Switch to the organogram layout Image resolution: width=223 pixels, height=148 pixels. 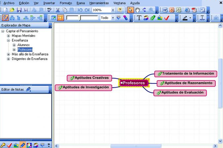click(12, 18)
